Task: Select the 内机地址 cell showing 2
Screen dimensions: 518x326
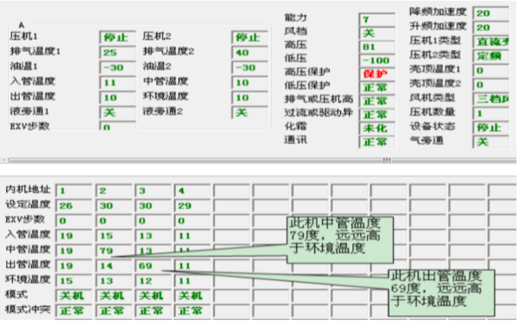Action: (x=114, y=191)
